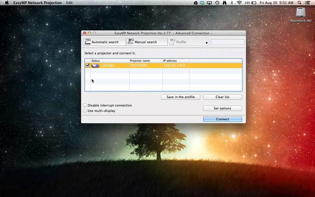The width and height of the screenshot is (315, 197).
Task: Click the Clear list button
Action: coord(222,97)
